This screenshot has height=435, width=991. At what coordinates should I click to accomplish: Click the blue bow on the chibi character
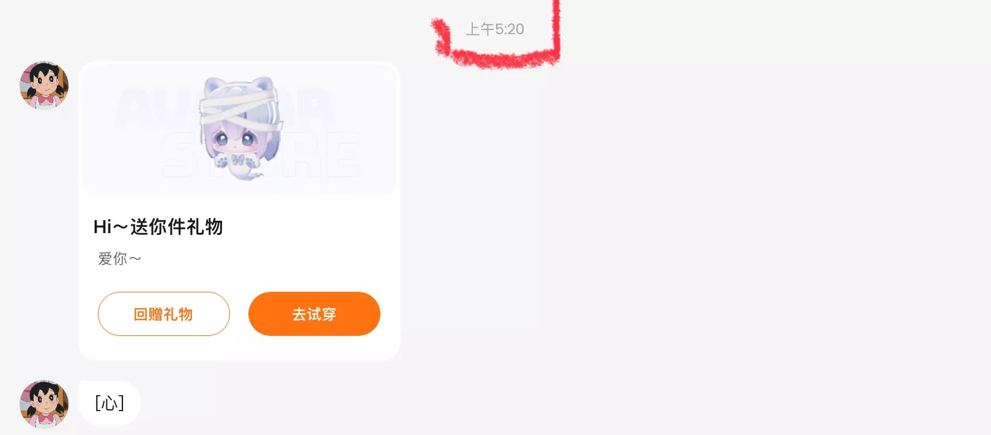pyautogui.click(x=238, y=160)
